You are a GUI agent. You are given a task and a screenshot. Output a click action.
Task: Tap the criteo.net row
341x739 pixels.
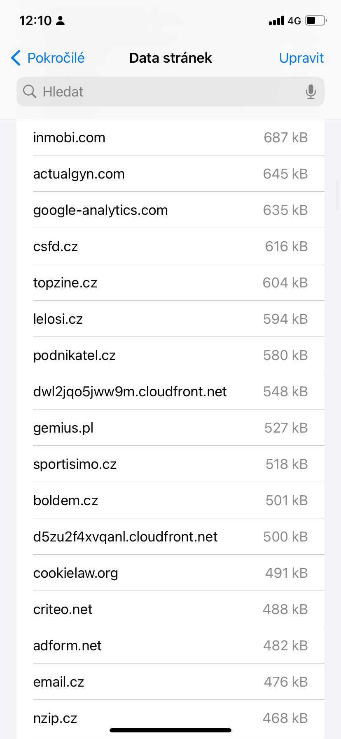[170, 610]
